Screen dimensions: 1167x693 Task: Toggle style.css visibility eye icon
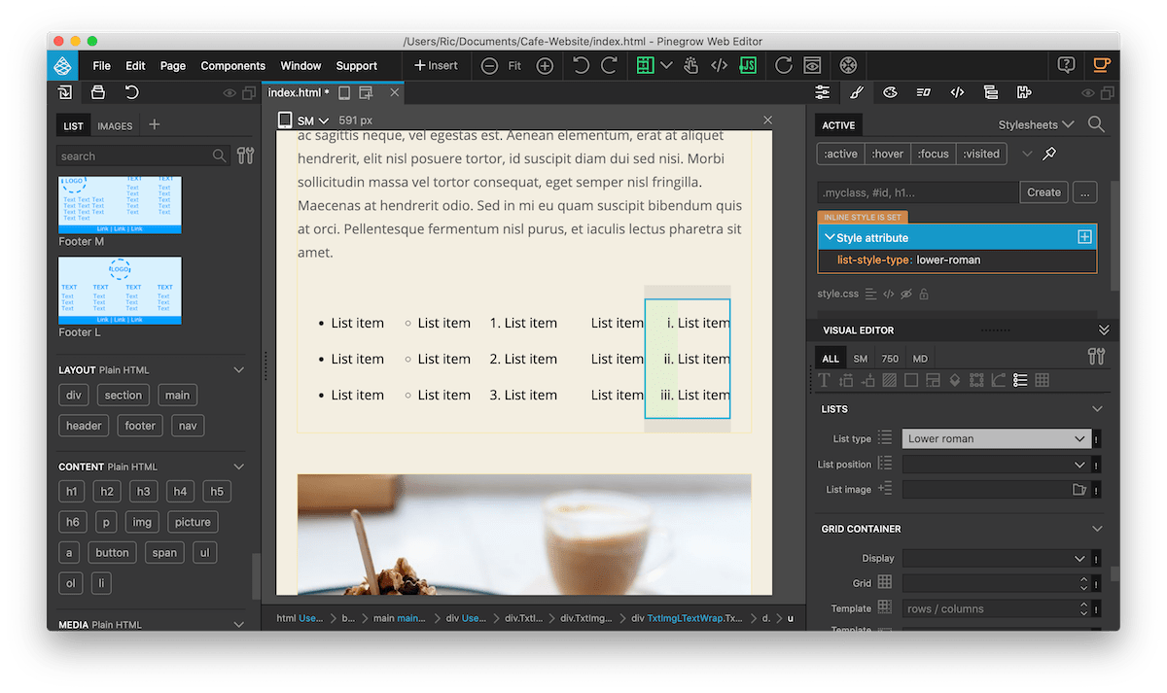905,294
